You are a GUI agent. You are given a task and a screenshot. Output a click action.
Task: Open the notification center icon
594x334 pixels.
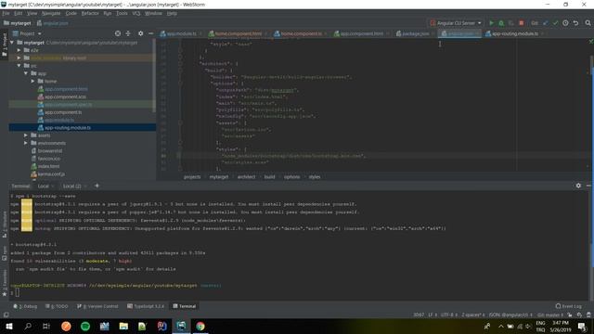tap(582, 326)
